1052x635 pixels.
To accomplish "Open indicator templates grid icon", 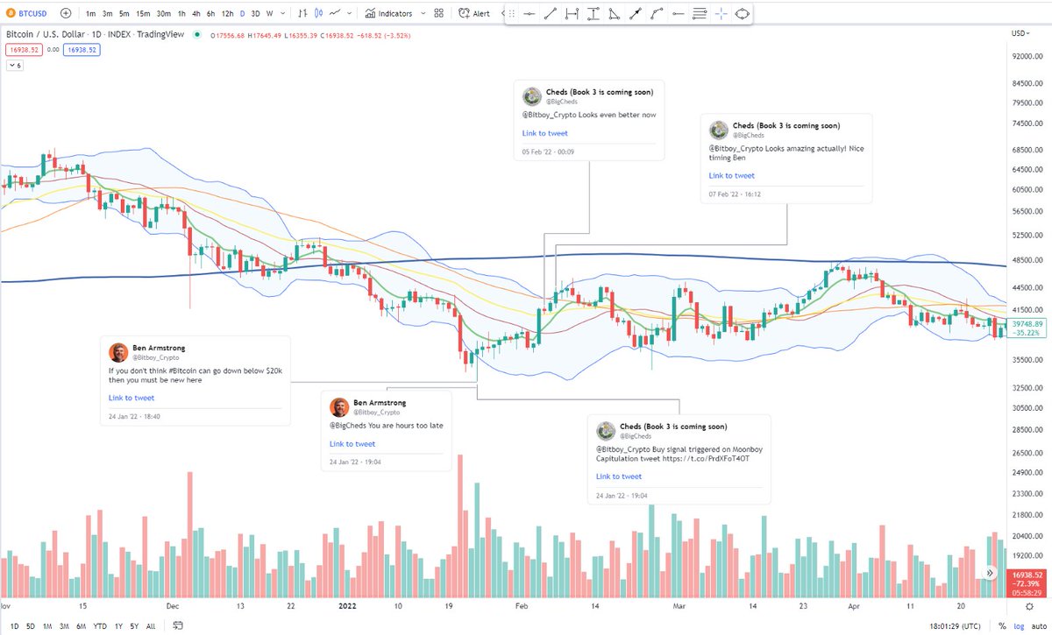I will click(438, 14).
